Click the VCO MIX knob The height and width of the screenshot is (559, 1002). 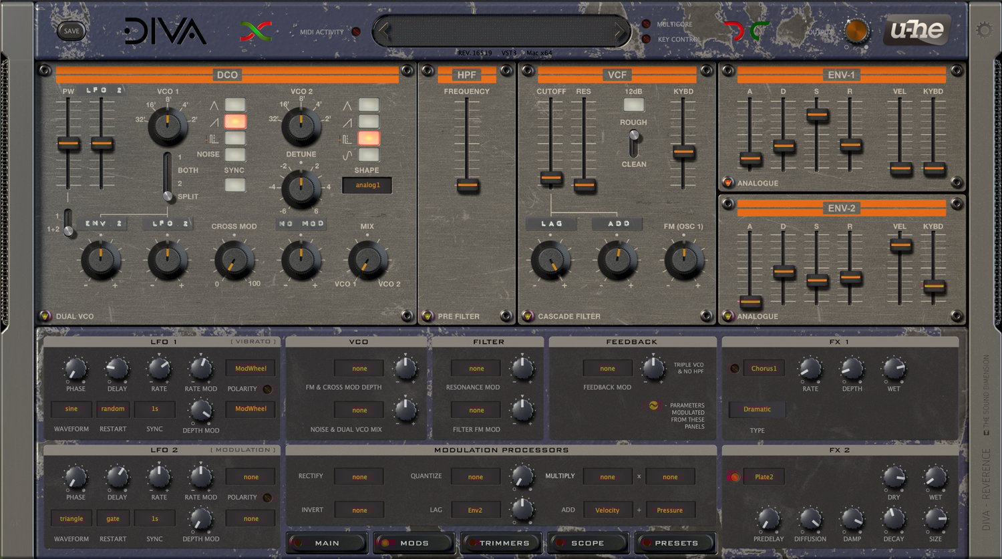[367, 260]
